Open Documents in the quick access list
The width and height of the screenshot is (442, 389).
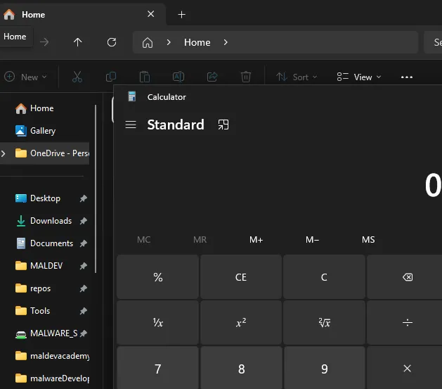click(x=45, y=243)
